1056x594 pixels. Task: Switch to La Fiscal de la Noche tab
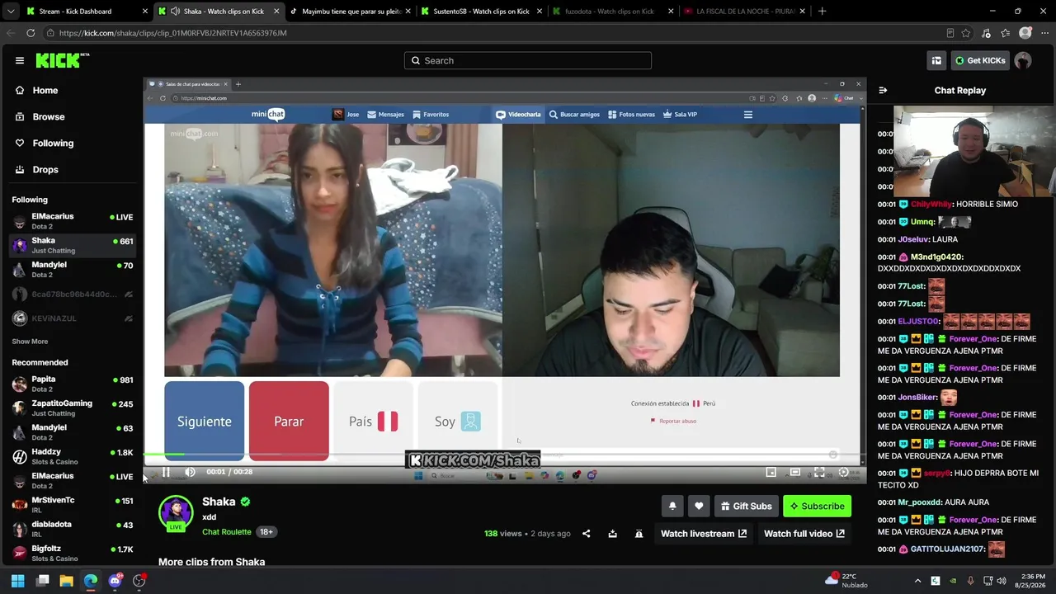point(744,12)
